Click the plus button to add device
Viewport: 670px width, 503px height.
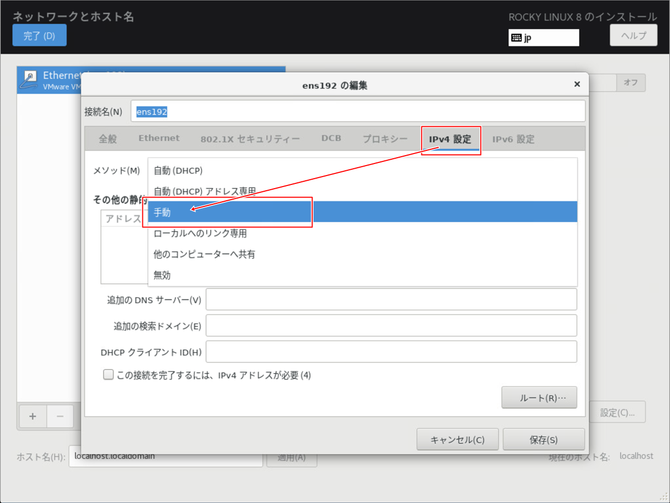click(x=32, y=417)
